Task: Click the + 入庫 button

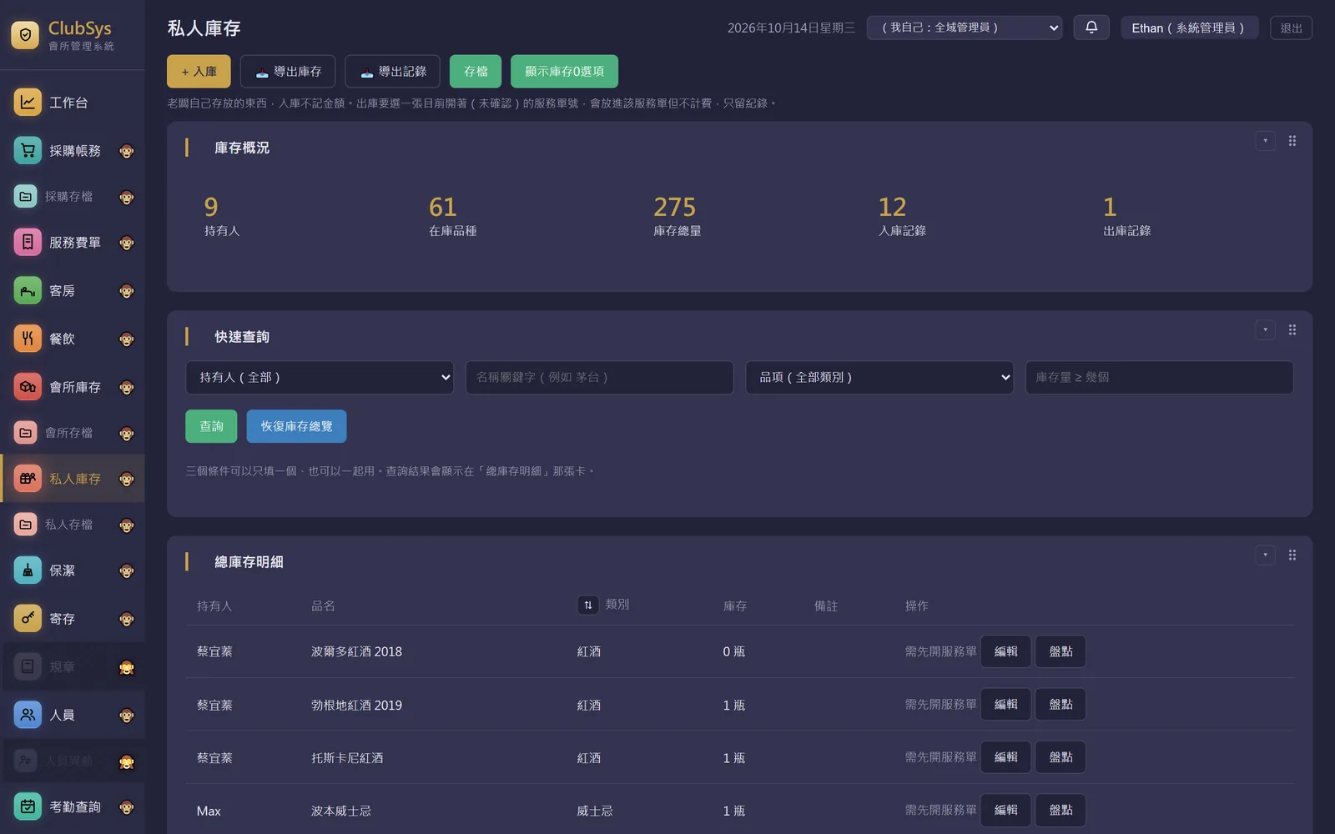Action: [199, 72]
